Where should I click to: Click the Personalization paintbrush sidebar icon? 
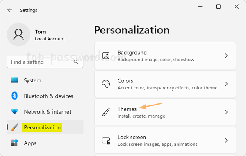(15, 127)
